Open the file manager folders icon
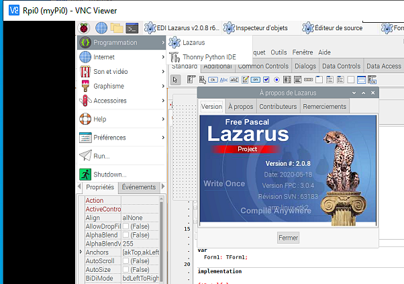Viewport: 404px width, 284px height. [x=117, y=28]
